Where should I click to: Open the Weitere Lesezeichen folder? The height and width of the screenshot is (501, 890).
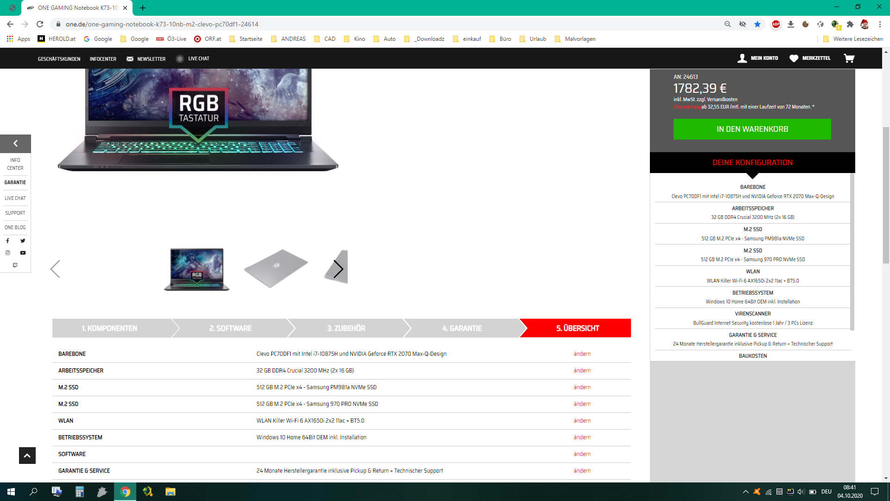853,39
